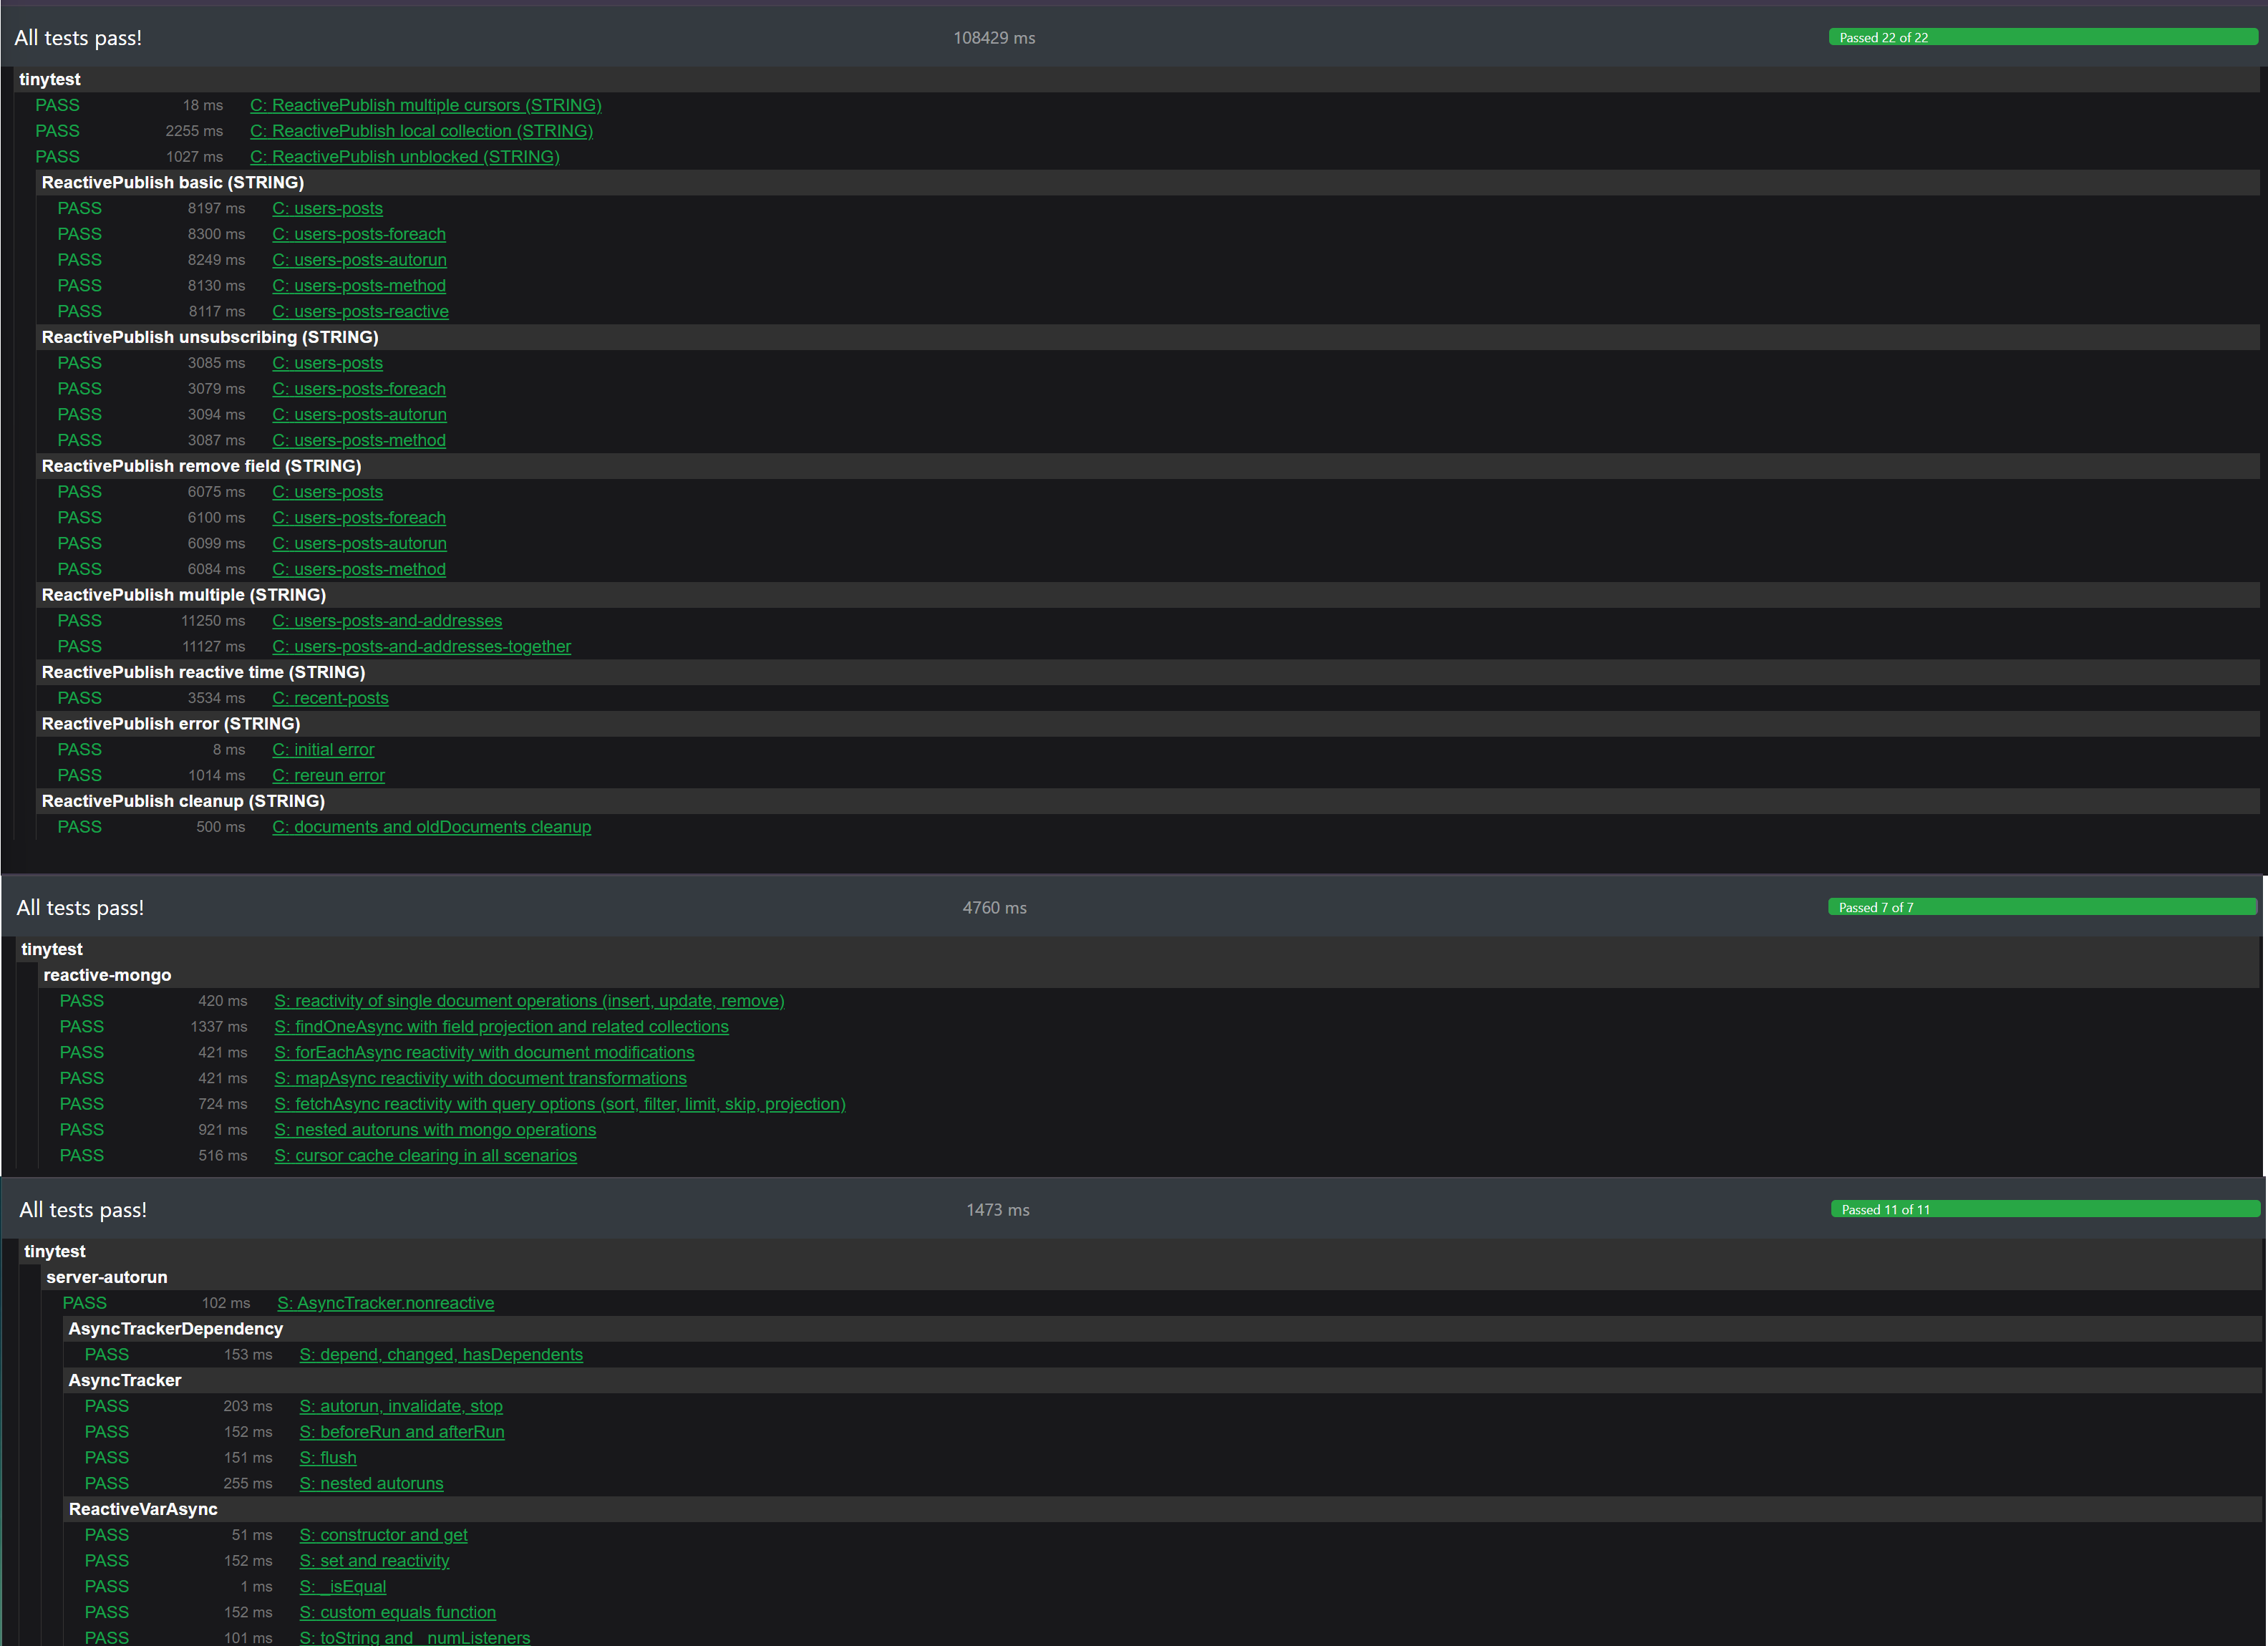Open 'C: users-posts-autorun' under ReactivePublish remove field
Viewport: 2268px width, 1646px height.
(x=359, y=543)
